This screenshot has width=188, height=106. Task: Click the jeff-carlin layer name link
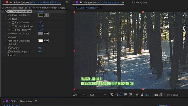46,2
